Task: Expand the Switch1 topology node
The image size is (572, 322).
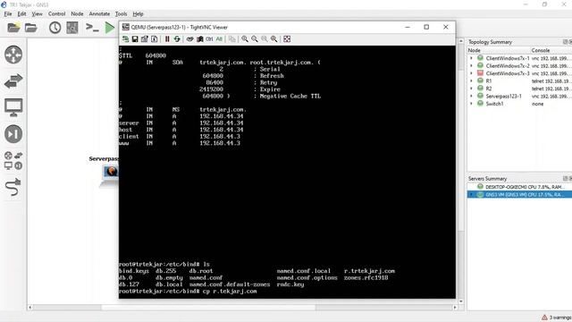Action: click(x=471, y=104)
